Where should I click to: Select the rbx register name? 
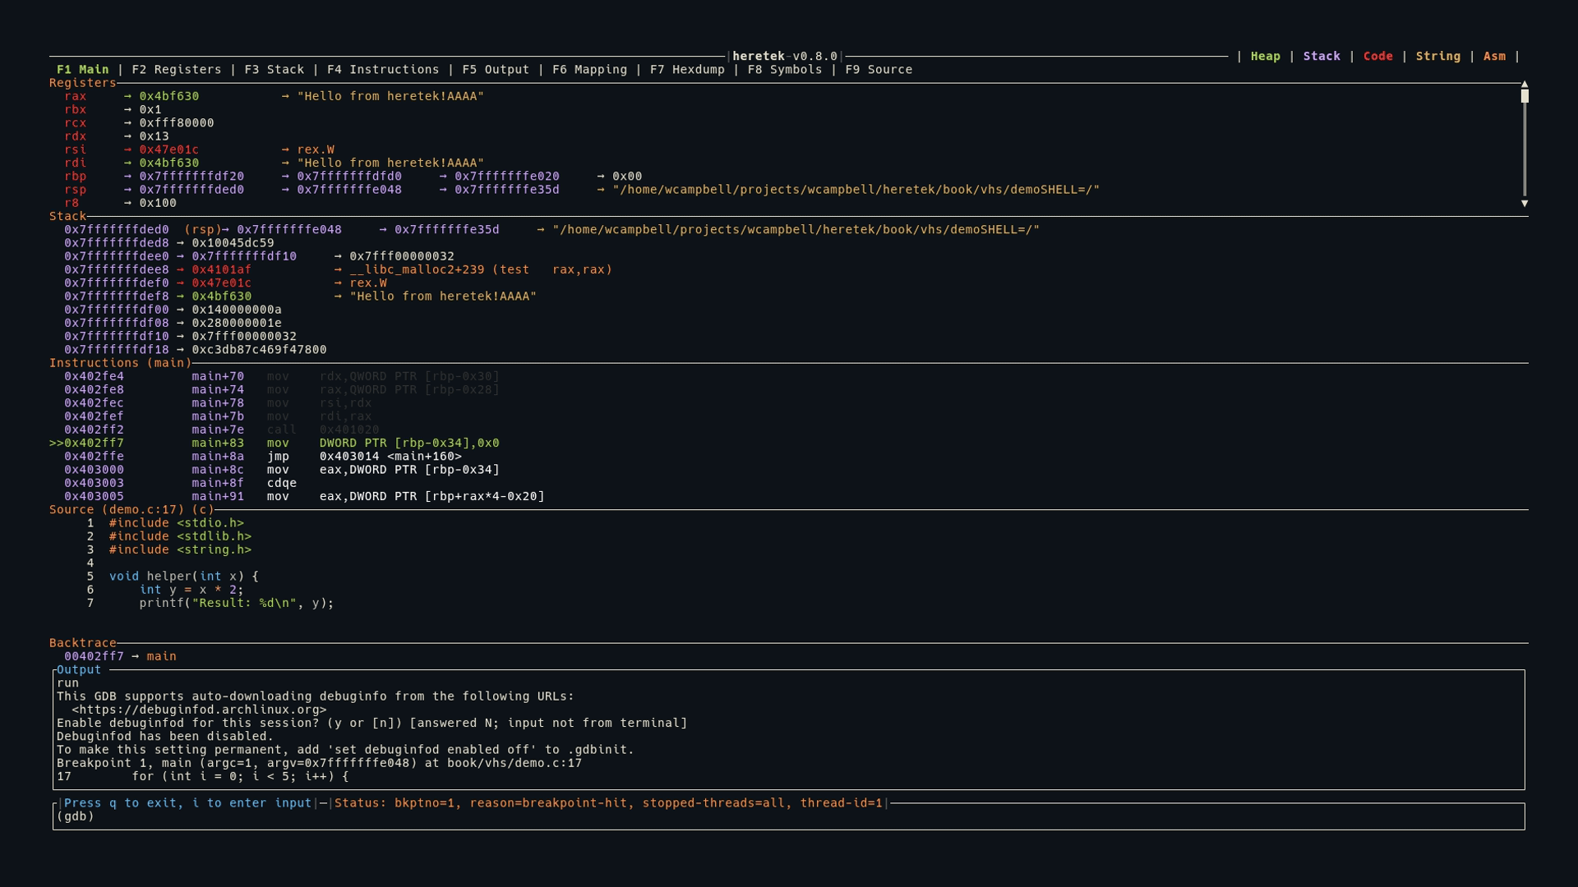tap(75, 109)
